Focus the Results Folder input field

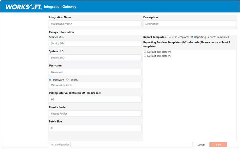(x=95, y=113)
